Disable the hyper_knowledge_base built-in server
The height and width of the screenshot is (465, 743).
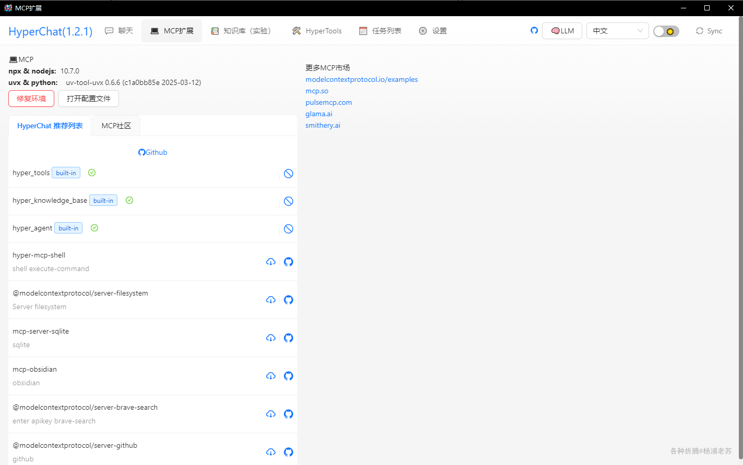[289, 201]
